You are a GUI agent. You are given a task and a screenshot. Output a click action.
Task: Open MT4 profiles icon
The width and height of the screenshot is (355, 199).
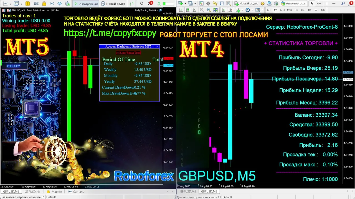point(191,3)
